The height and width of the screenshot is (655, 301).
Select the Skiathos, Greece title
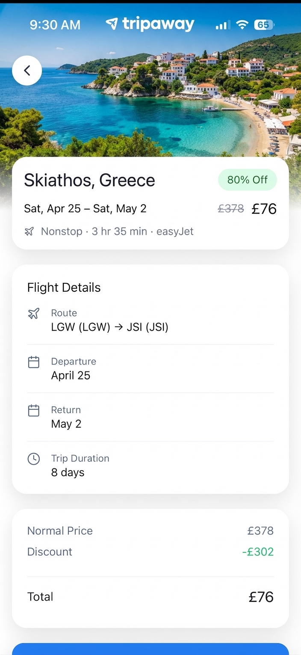pyautogui.click(x=89, y=180)
